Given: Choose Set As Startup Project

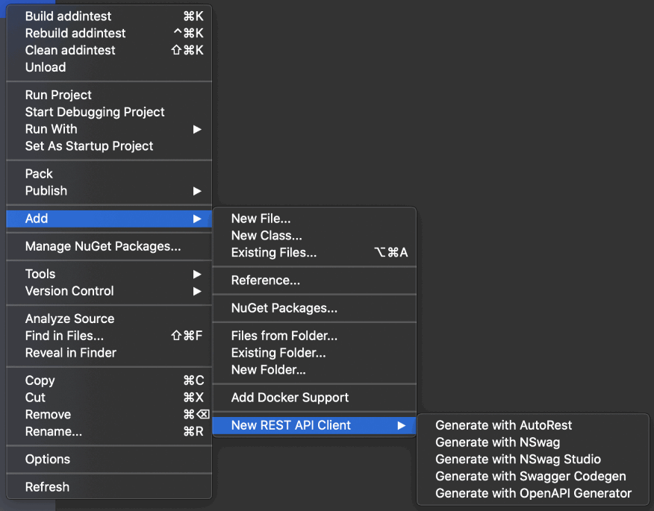Looking at the screenshot, I should click(109, 146).
